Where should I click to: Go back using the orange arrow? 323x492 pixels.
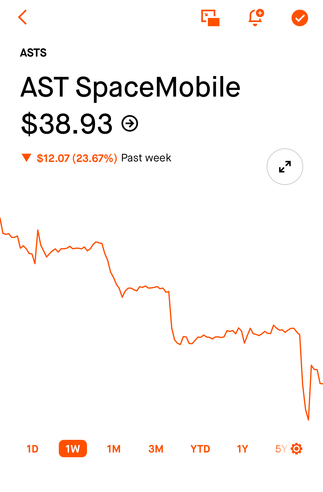pos(23,17)
